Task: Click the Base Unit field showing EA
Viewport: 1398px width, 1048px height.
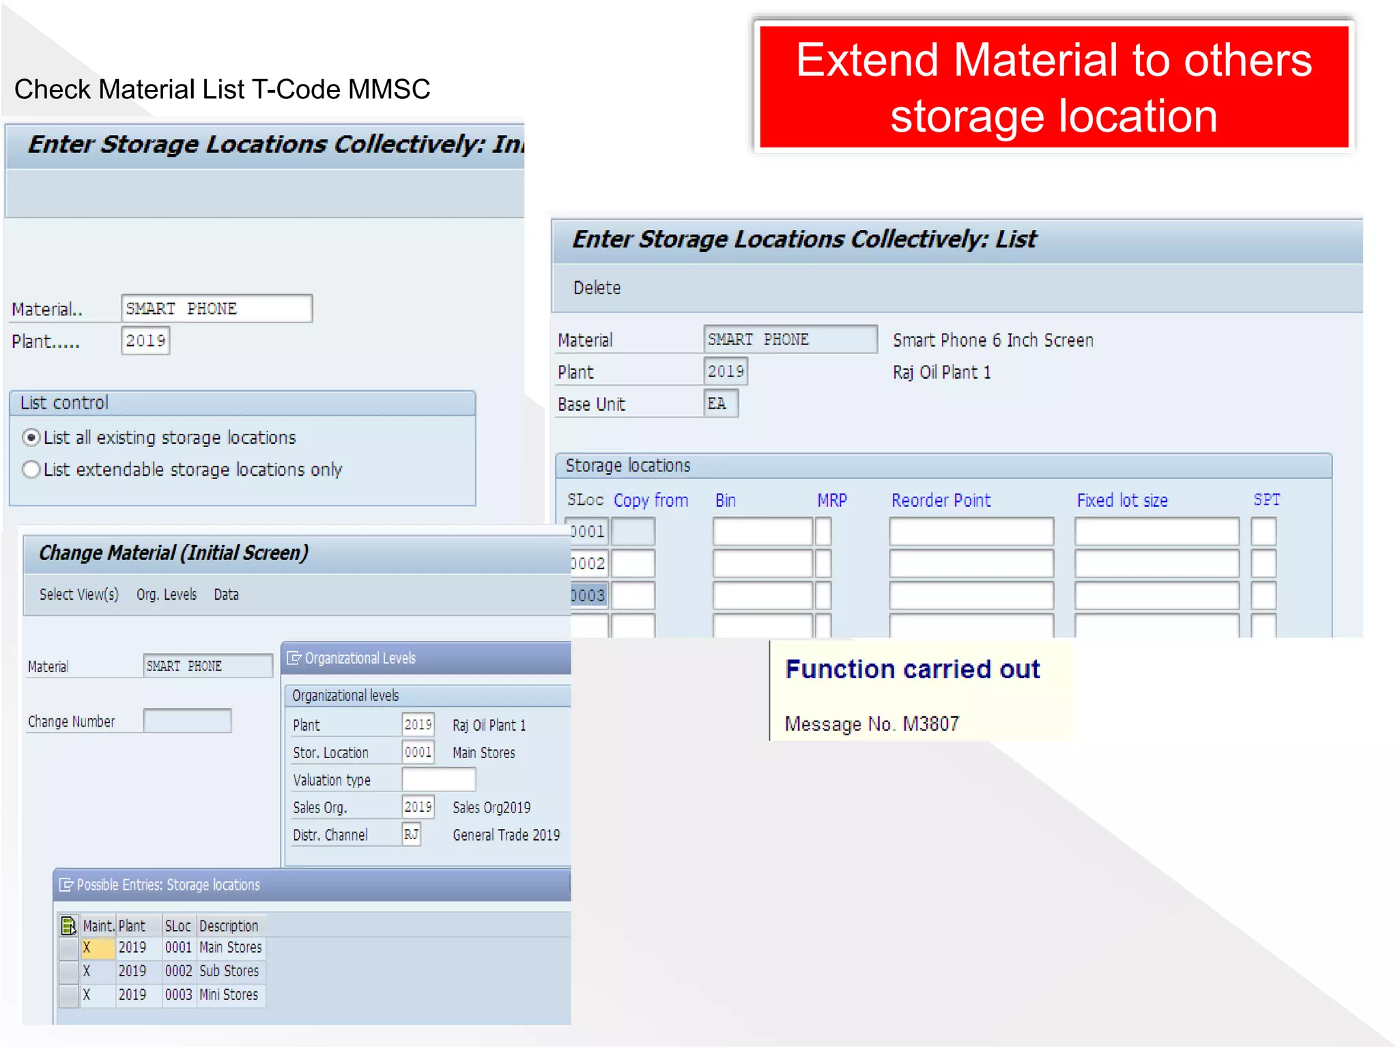Action: click(x=721, y=403)
